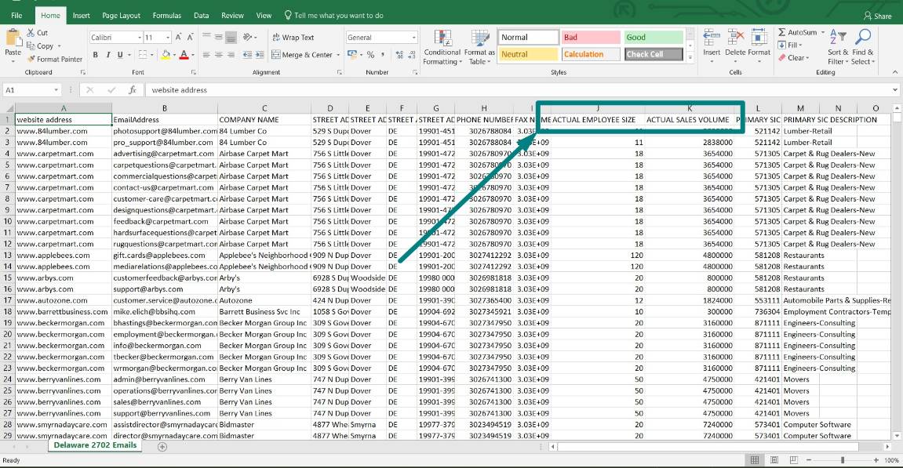Open the File tab
Viewport: 903px width, 468px height.
tap(16, 16)
